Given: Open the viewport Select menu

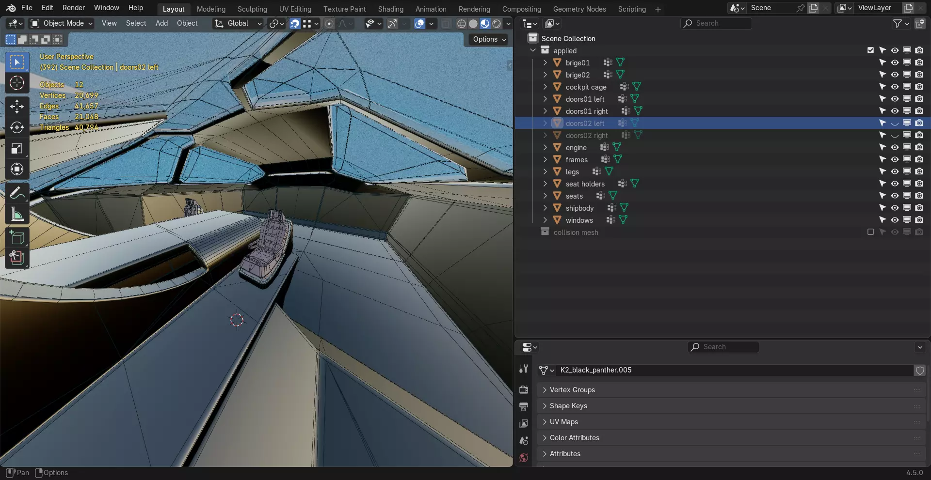Looking at the screenshot, I should point(136,23).
